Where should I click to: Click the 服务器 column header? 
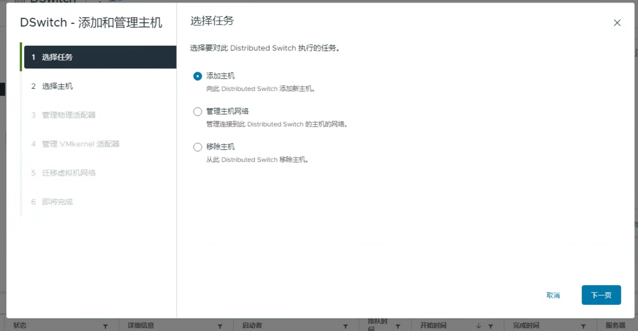tap(615, 326)
